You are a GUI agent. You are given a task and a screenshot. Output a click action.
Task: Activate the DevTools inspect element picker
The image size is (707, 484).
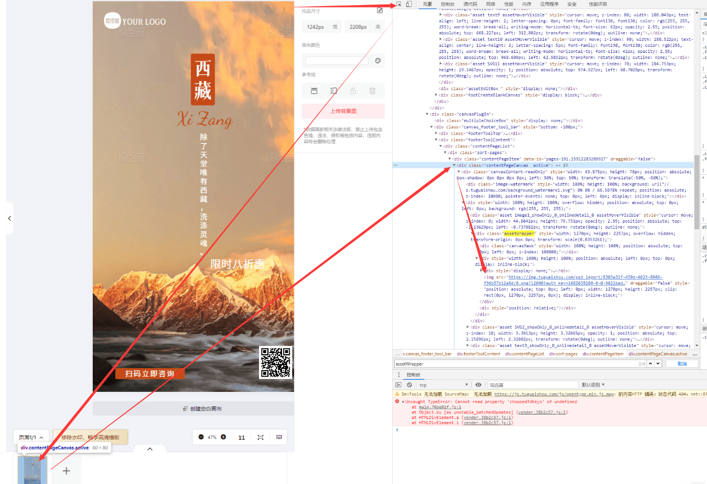[x=399, y=4]
